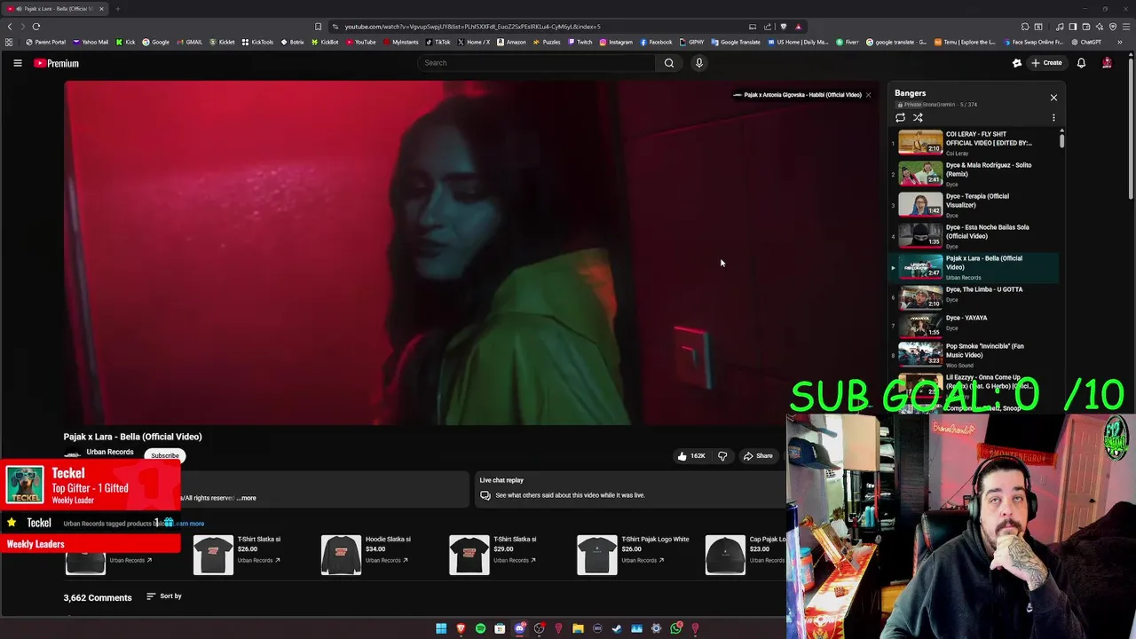Click the video player
1136x639 pixels.
point(471,253)
